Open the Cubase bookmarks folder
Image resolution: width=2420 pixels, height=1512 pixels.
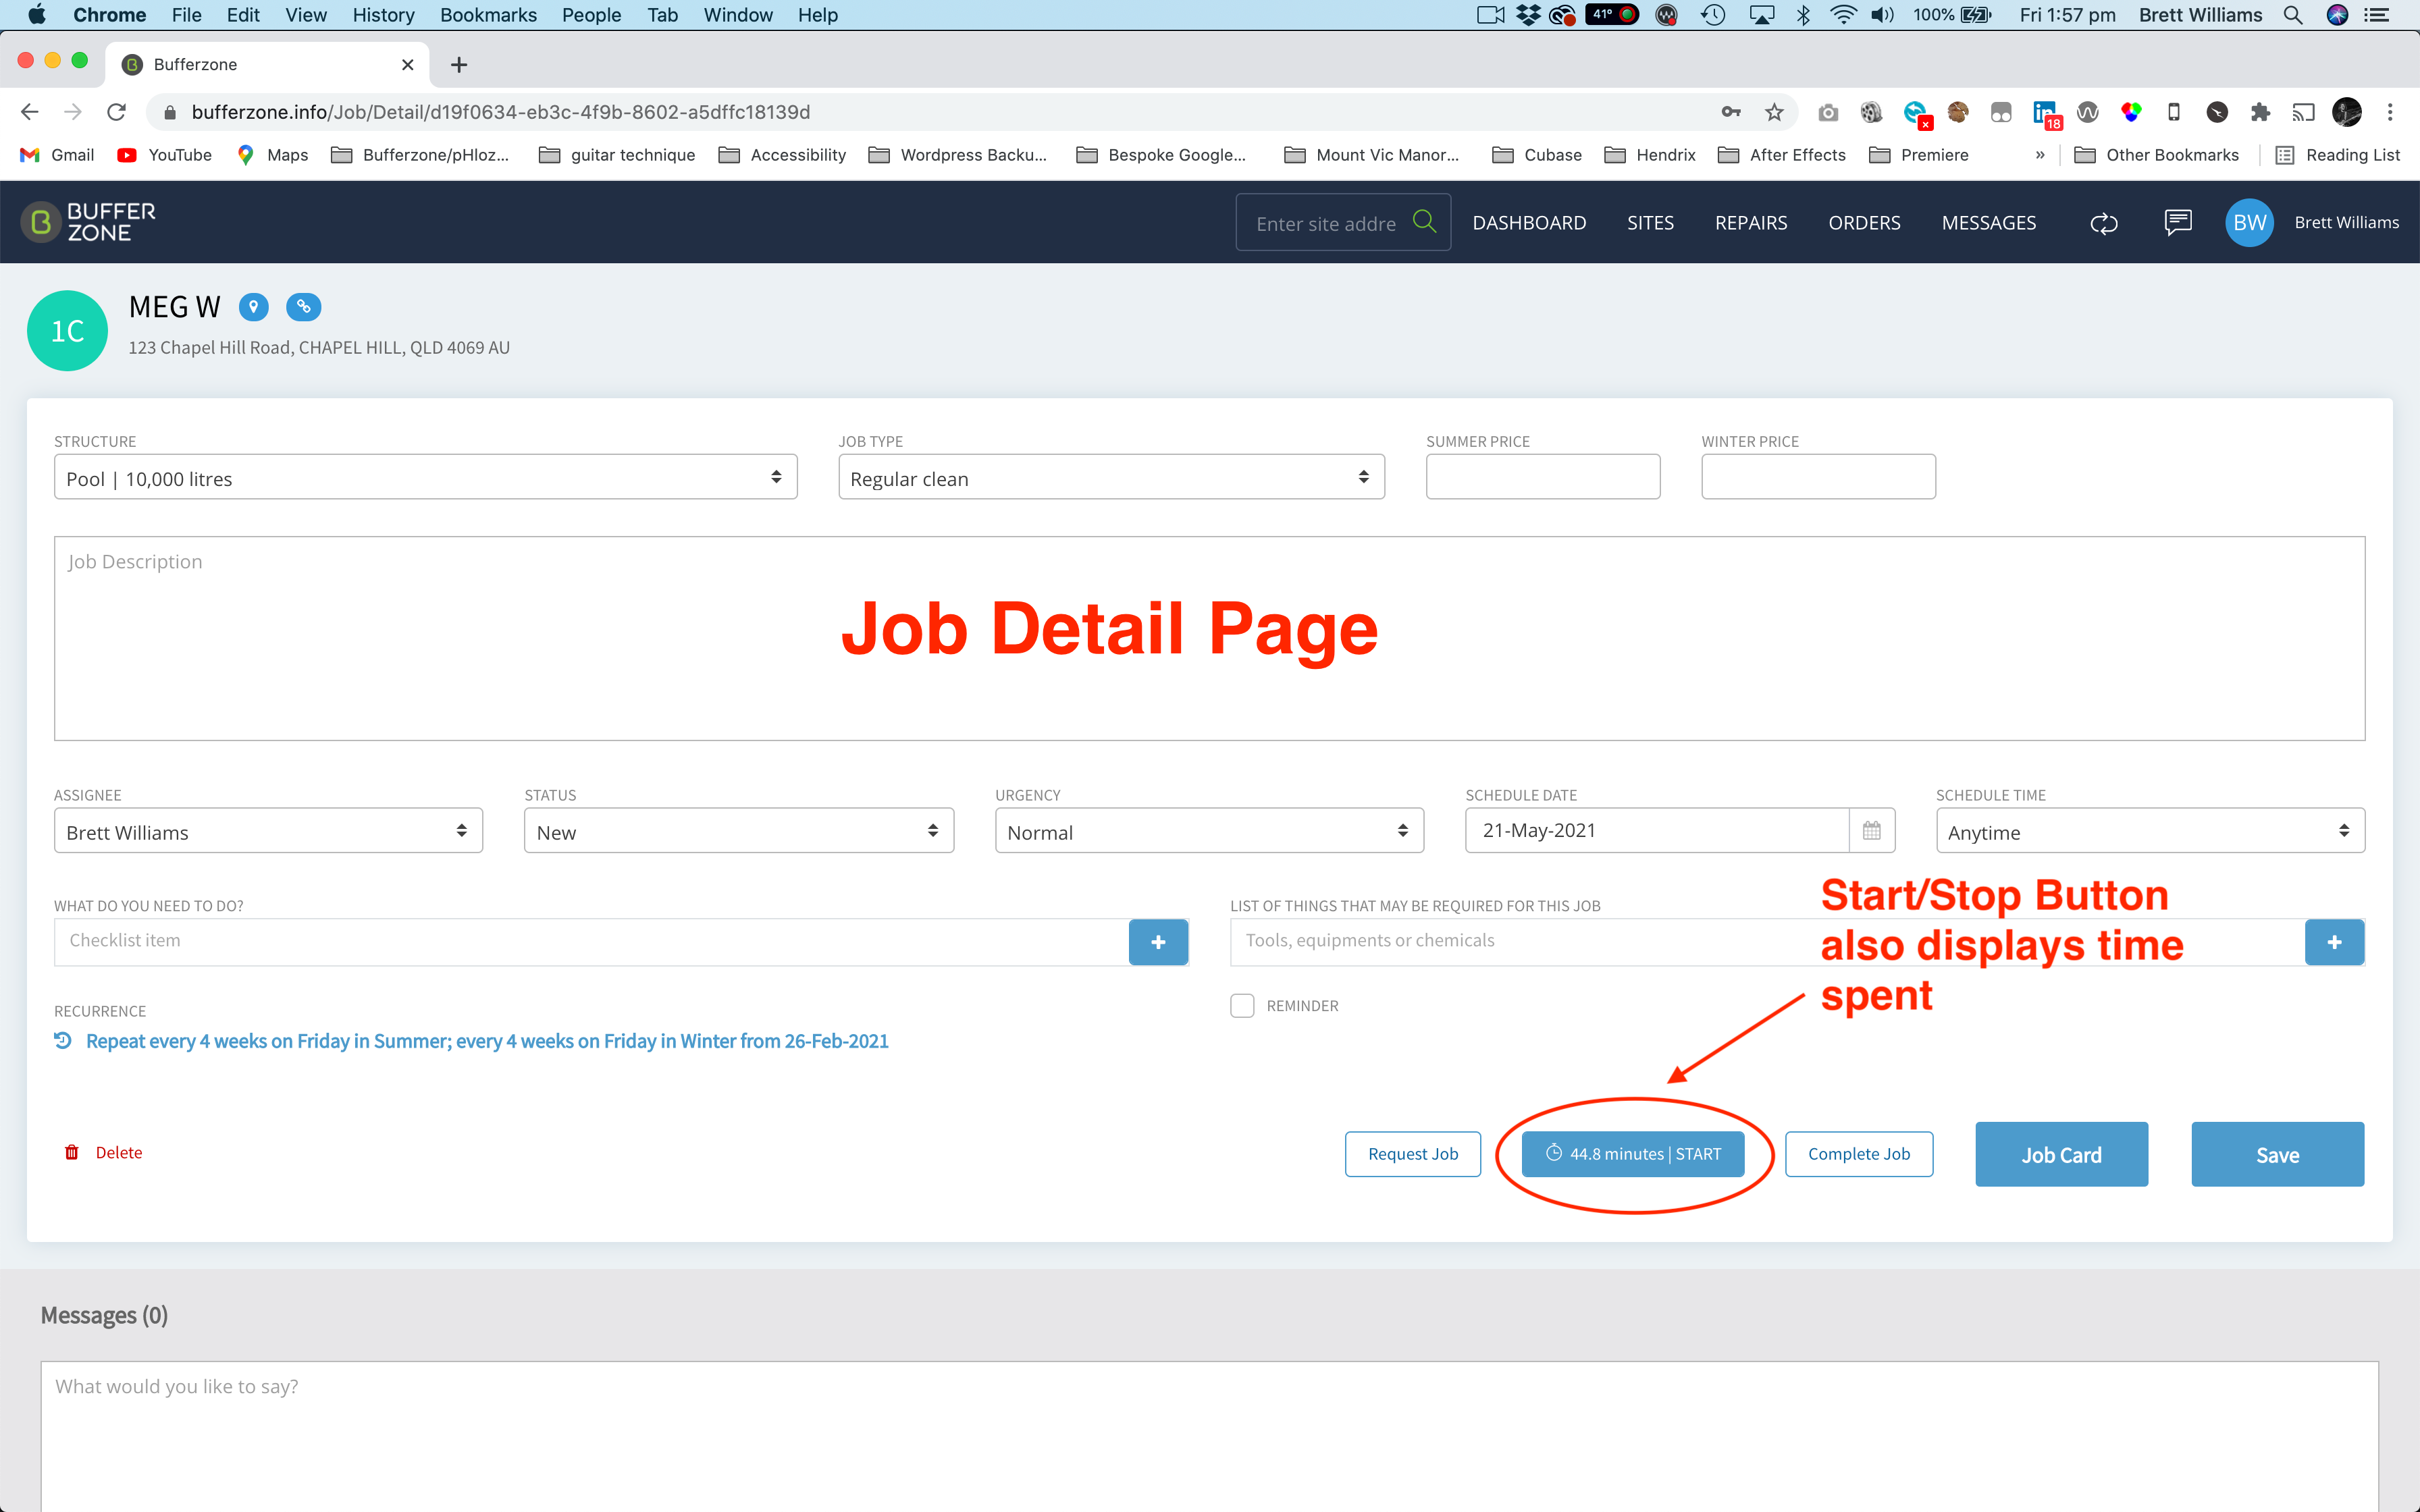coord(1537,155)
